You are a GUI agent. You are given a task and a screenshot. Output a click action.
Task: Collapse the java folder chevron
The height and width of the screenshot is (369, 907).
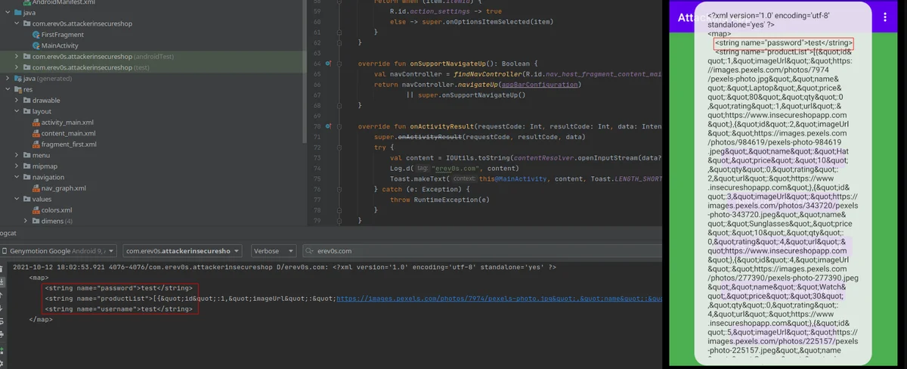click(6, 13)
